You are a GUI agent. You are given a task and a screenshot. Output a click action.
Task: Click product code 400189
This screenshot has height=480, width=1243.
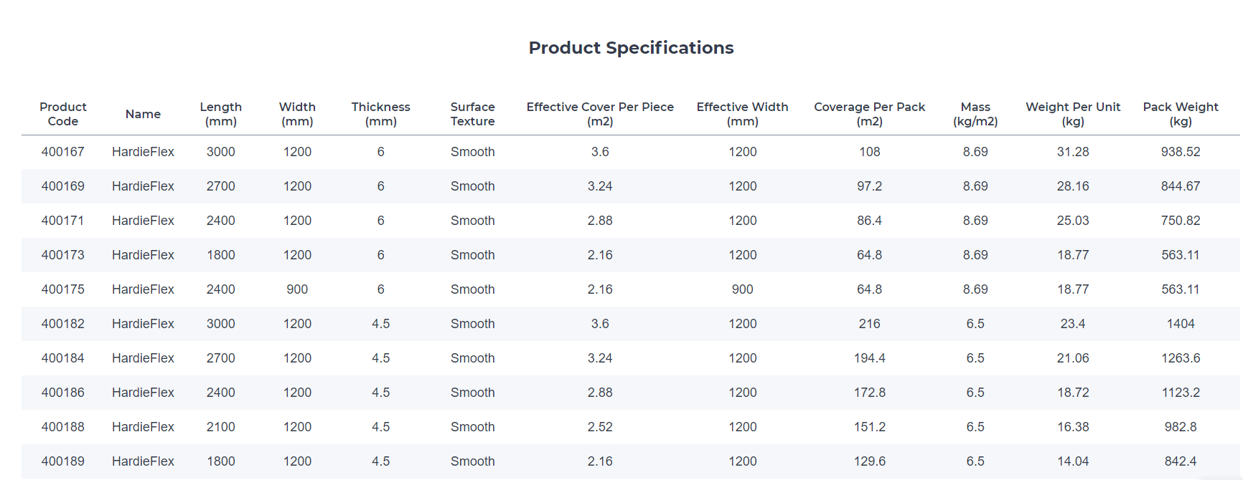tap(63, 461)
